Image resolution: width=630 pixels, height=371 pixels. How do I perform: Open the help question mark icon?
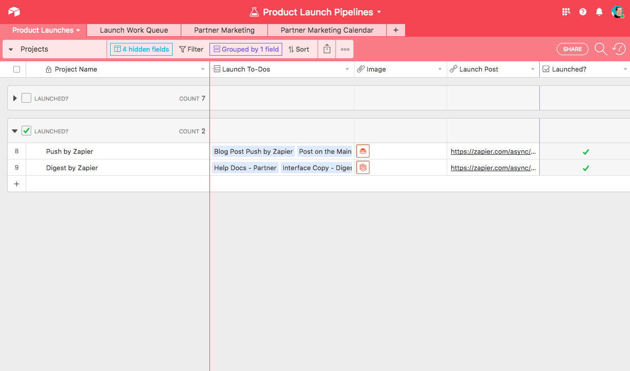pos(583,12)
